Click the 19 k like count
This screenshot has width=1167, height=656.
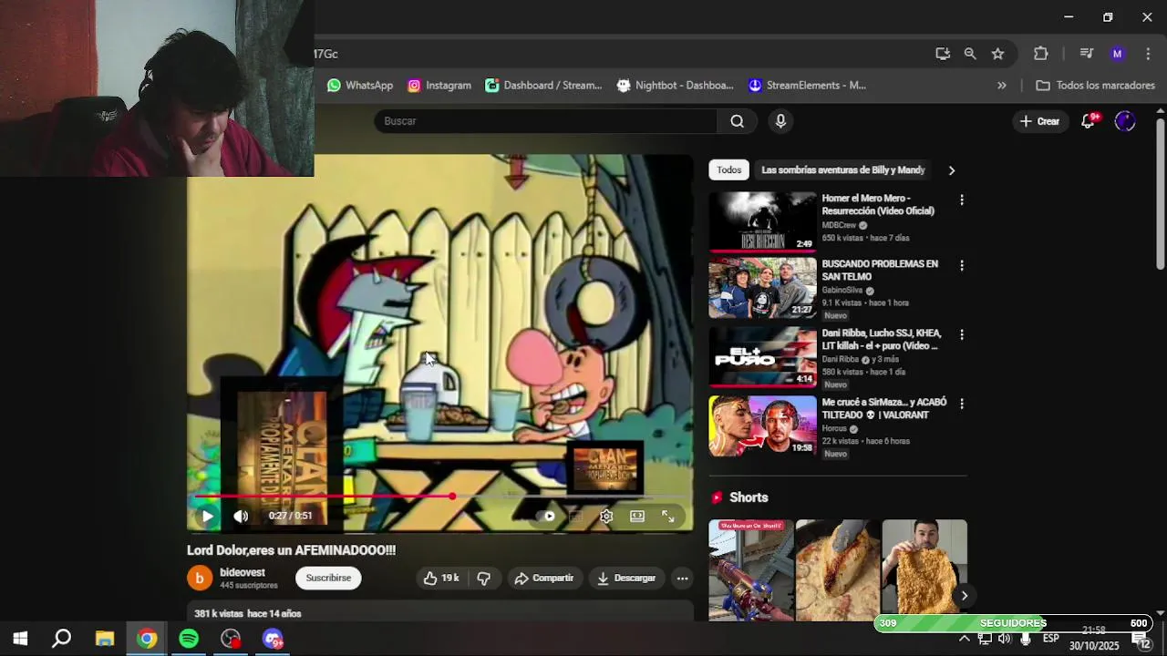[449, 578]
